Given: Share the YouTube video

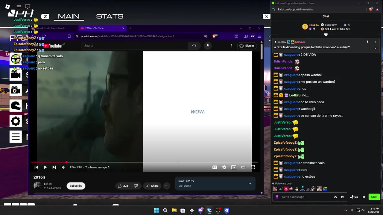Looking at the screenshot, I should (x=152, y=186).
